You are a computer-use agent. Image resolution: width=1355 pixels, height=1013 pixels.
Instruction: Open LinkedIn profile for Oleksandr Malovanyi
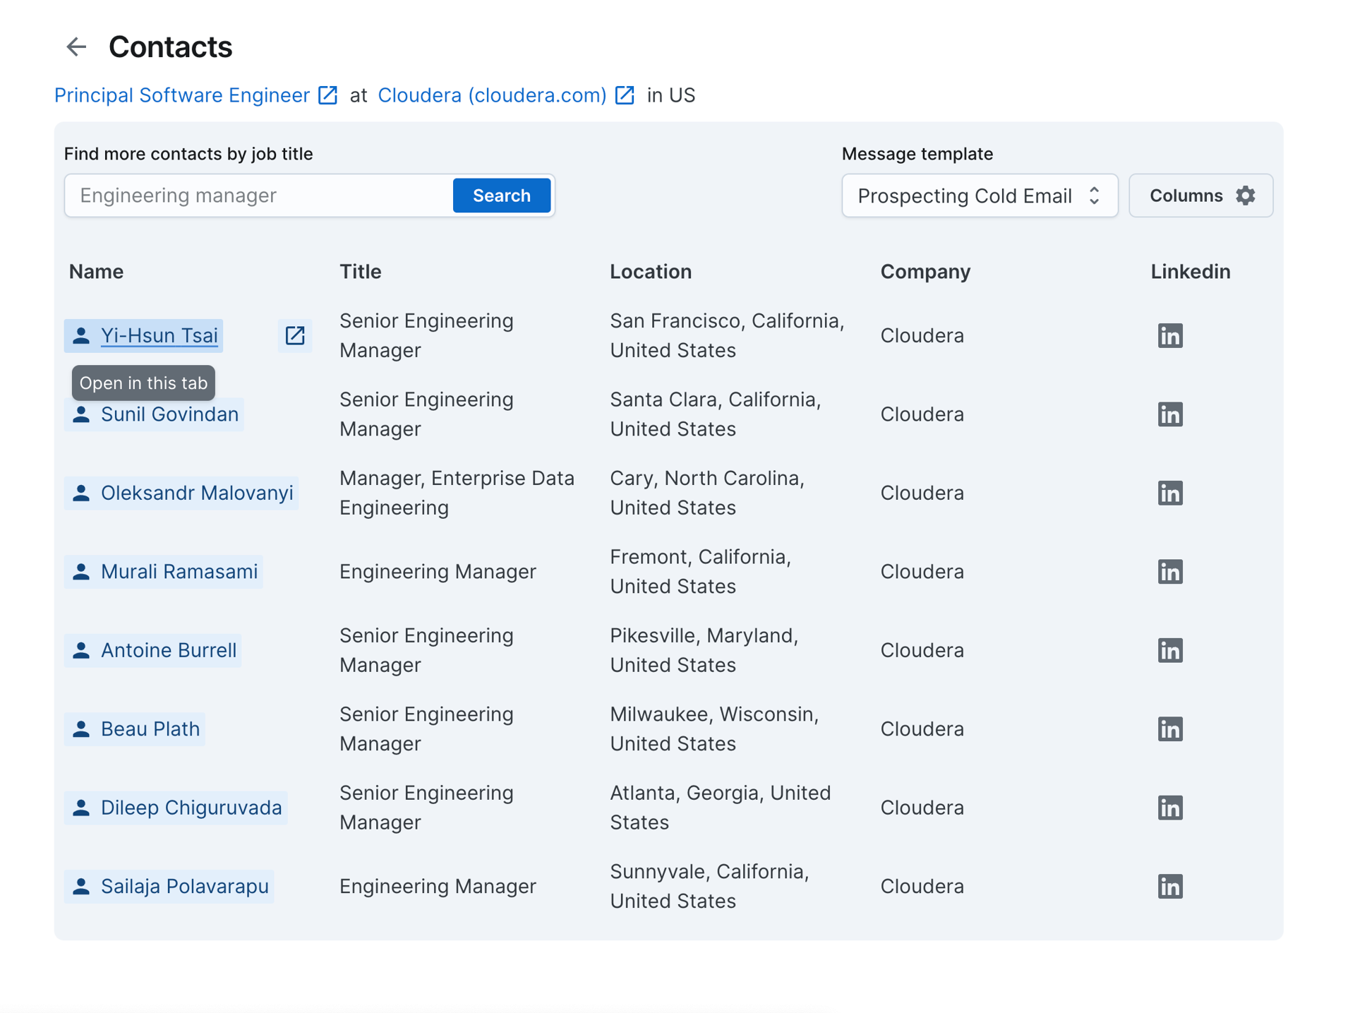click(1170, 493)
